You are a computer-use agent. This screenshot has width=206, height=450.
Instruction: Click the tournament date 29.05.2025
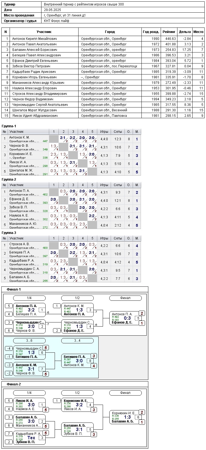click(52, 10)
